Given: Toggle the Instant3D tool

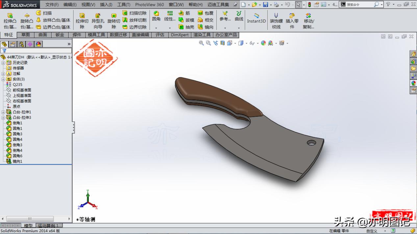Looking at the screenshot, I should 256,20.
